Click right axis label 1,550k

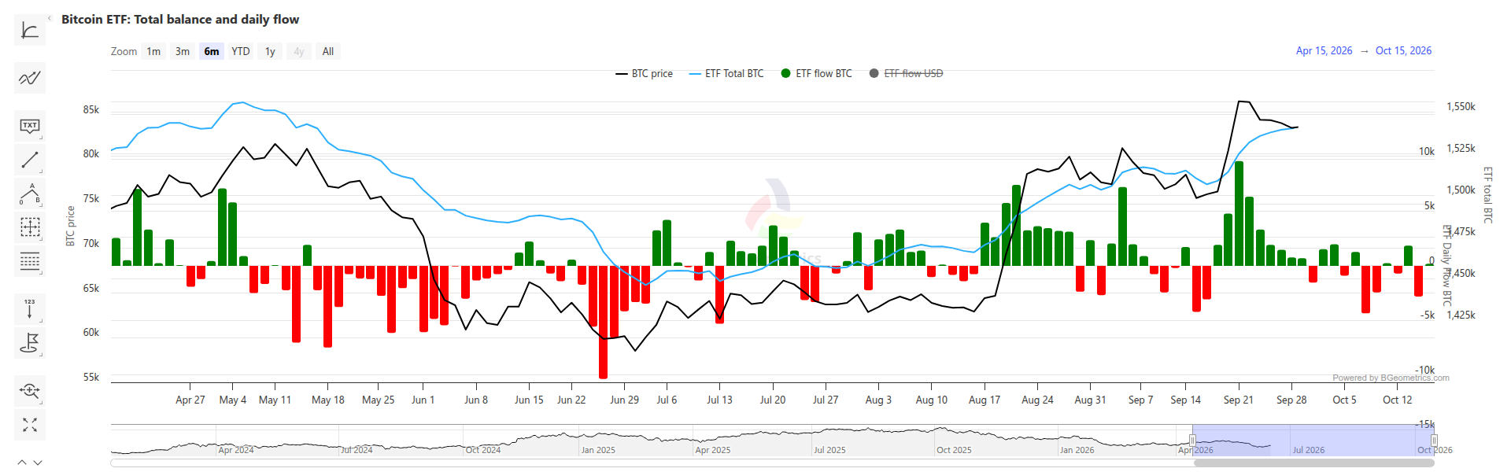(1461, 106)
